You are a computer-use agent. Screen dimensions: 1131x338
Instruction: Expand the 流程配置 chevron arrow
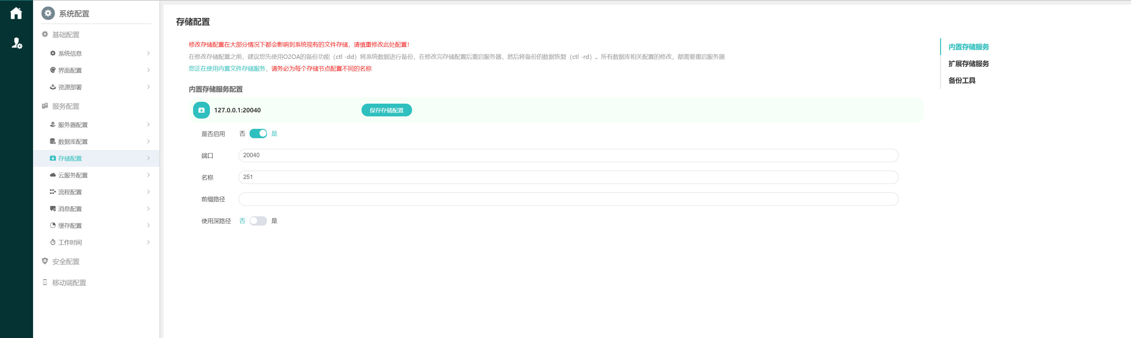tap(148, 192)
